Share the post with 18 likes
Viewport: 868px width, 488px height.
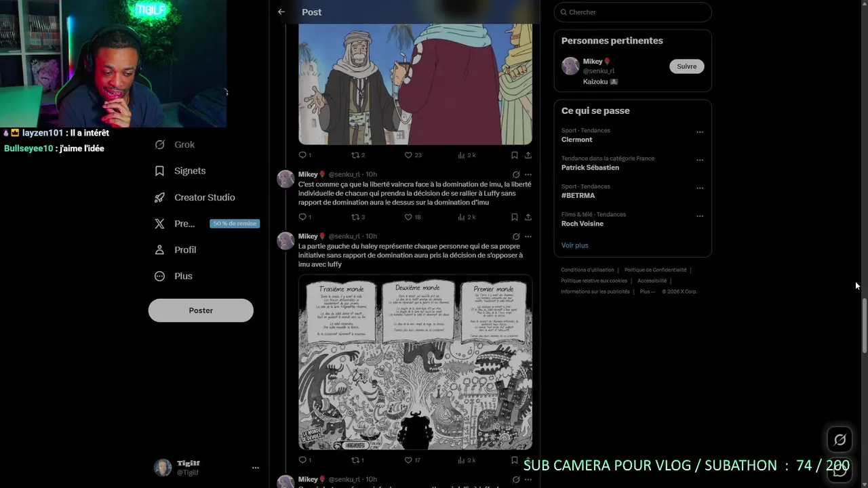click(x=528, y=217)
